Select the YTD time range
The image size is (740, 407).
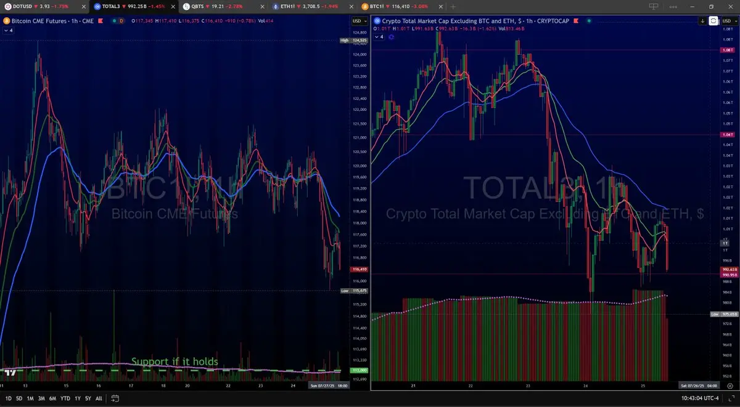coord(65,398)
